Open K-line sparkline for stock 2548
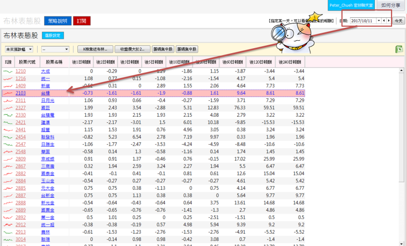This screenshot has height=246, width=407. (8, 152)
